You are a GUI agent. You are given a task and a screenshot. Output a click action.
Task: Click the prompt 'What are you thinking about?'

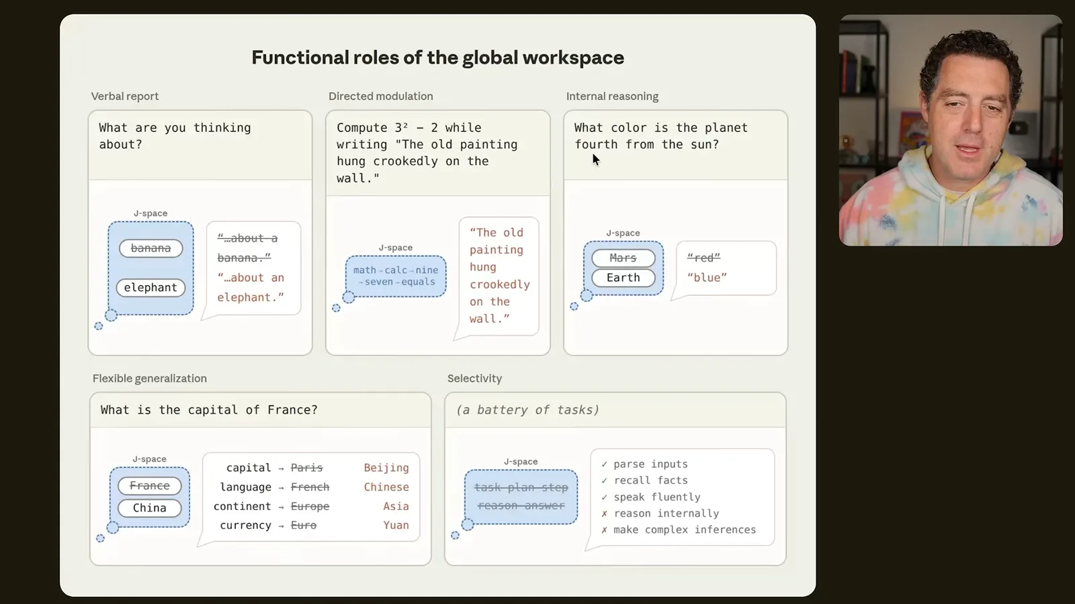[175, 136]
